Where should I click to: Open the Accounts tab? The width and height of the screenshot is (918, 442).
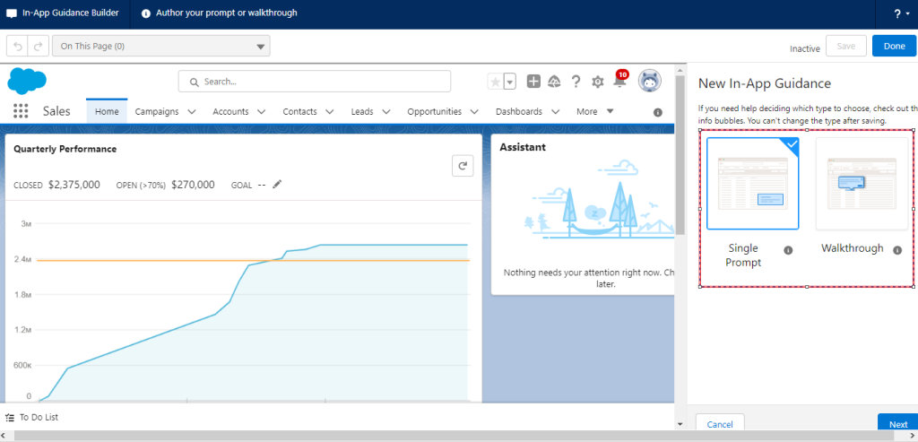click(x=230, y=111)
